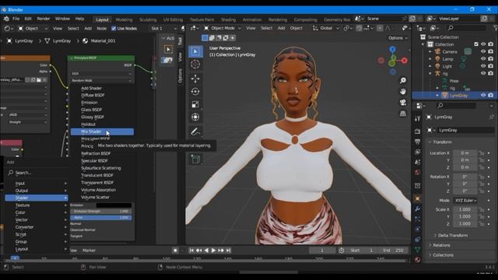
Task: Open the Modifiers wrench properties tab
Action: pyautogui.click(x=417, y=209)
